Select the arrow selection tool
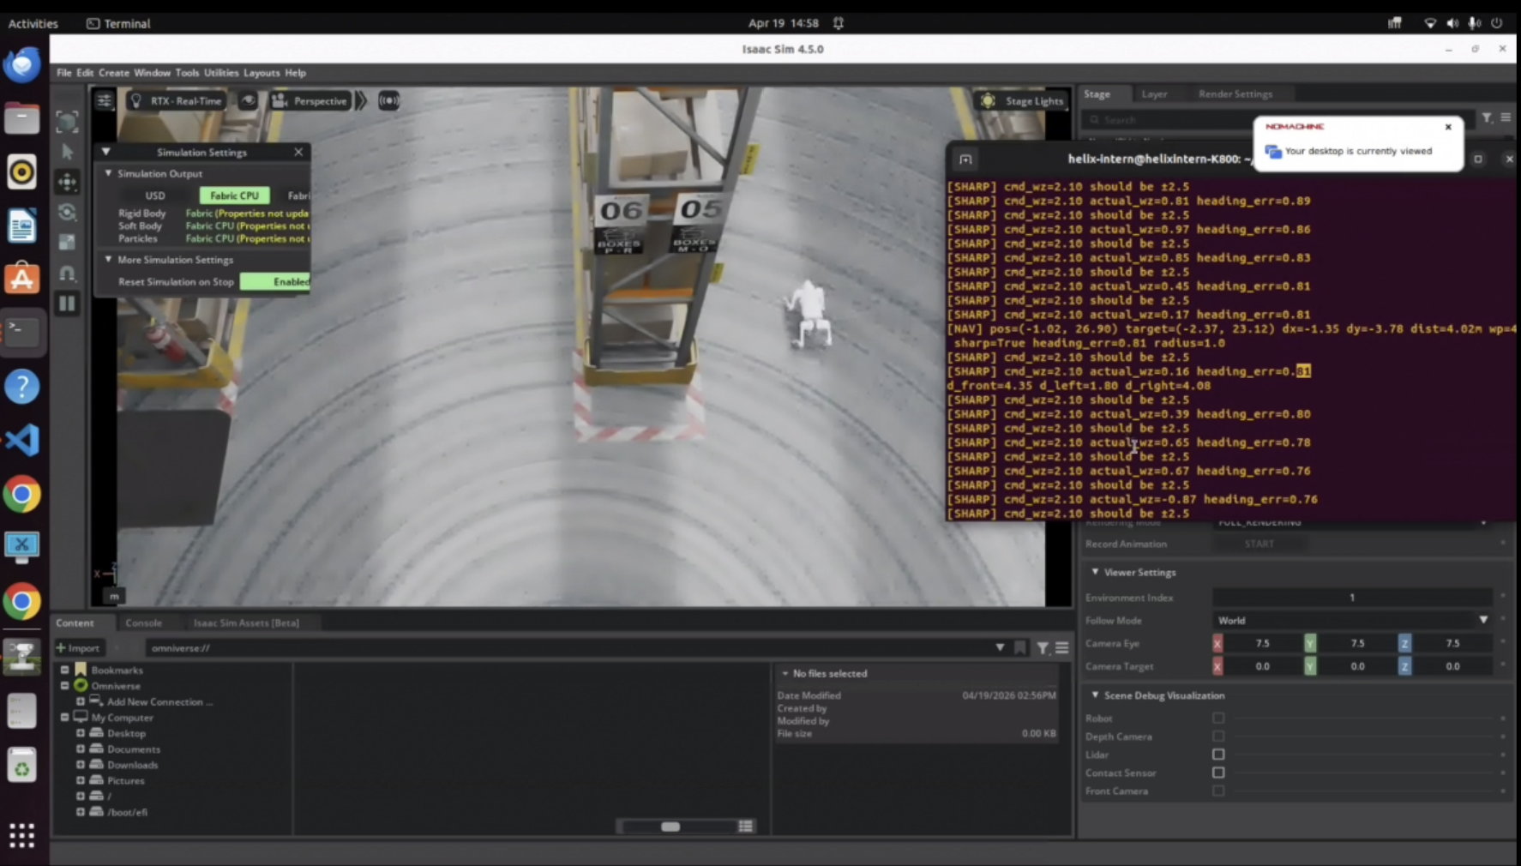This screenshot has height=866, width=1521. [x=67, y=152]
